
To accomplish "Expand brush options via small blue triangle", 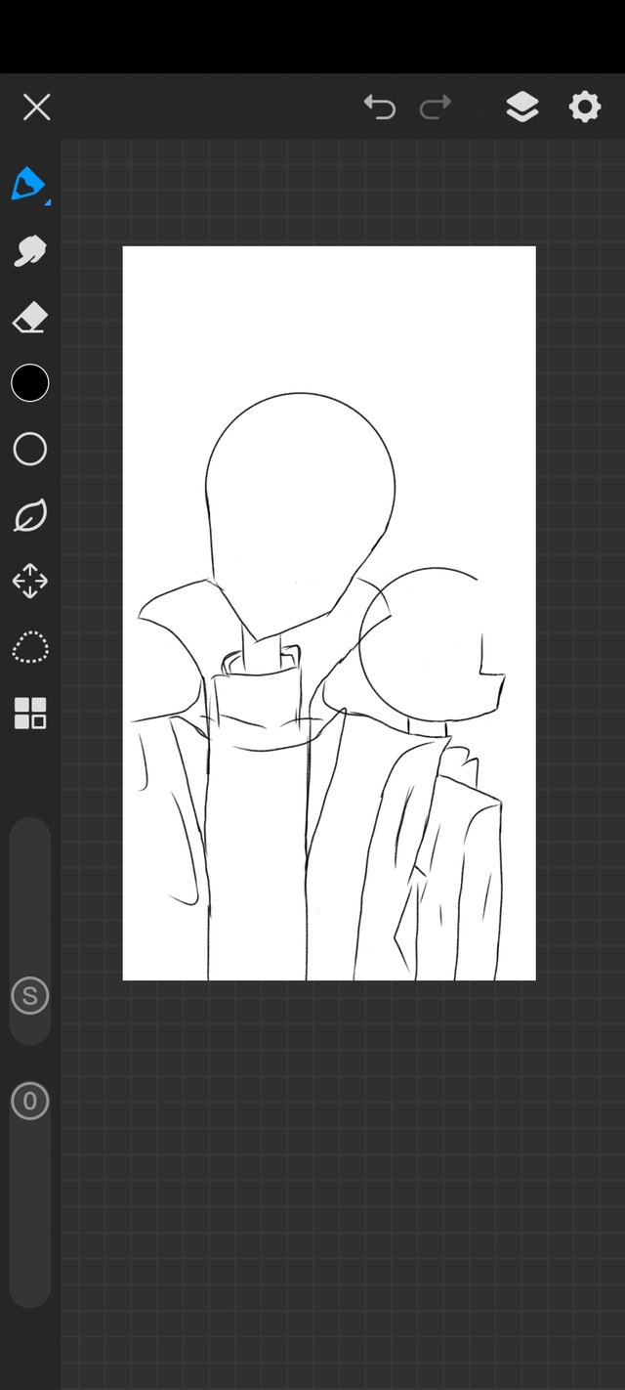I will pos(47,201).
